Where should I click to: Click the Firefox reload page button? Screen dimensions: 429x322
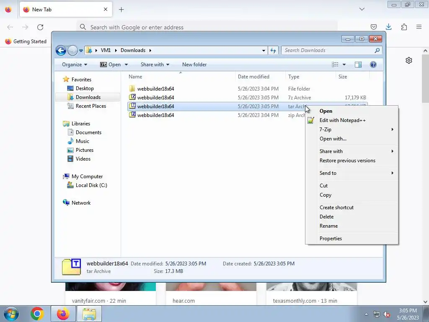(x=40, y=27)
